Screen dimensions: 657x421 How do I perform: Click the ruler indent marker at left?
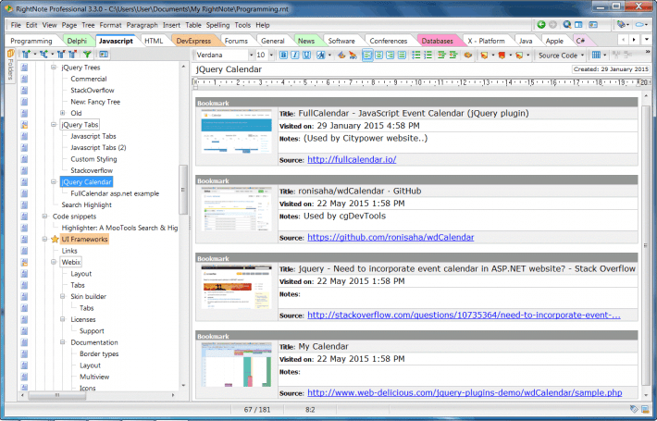coord(195,83)
